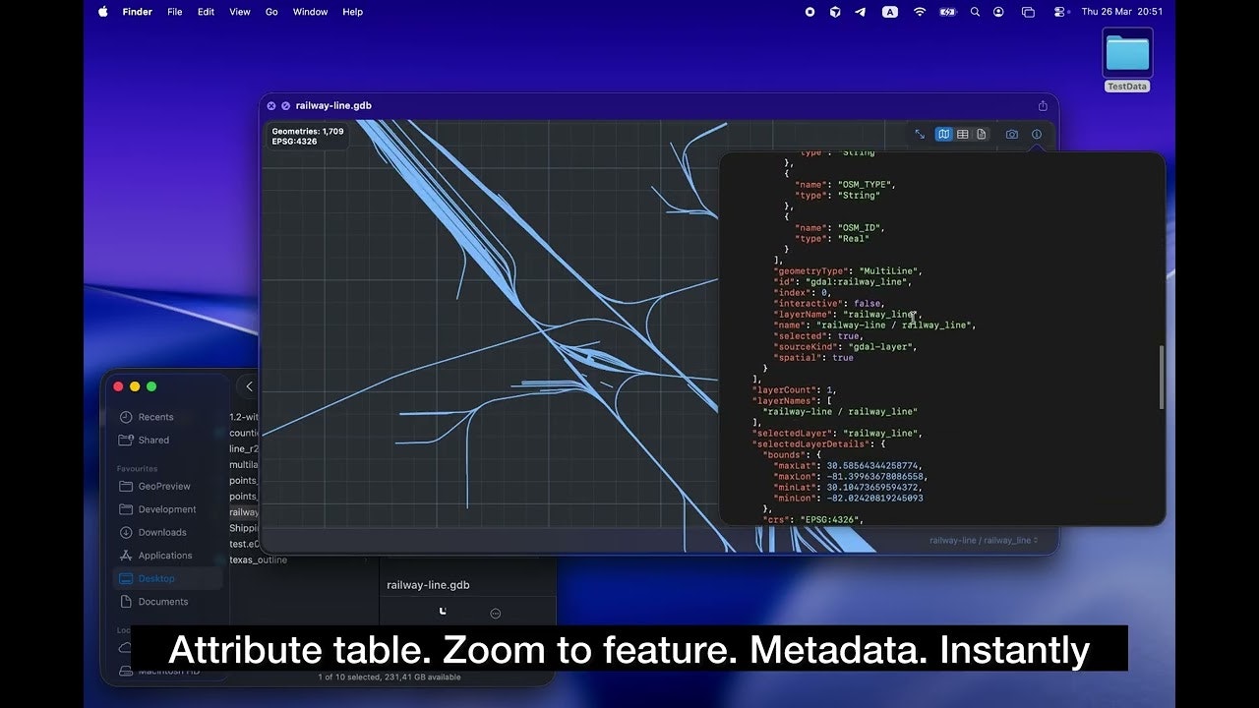
Task: Click the Stage Manager windows icon in menu bar
Action: (1028, 12)
